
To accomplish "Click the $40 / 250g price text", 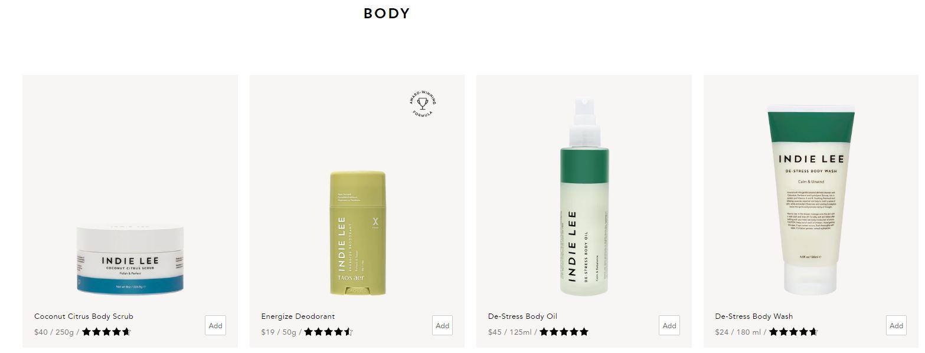I will (54, 332).
